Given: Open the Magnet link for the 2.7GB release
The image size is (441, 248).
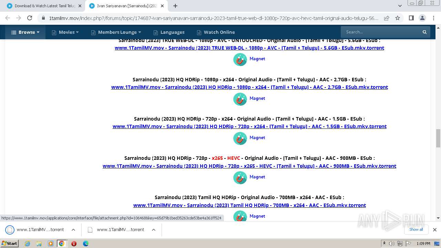Looking at the screenshot, I should [x=257, y=99].
